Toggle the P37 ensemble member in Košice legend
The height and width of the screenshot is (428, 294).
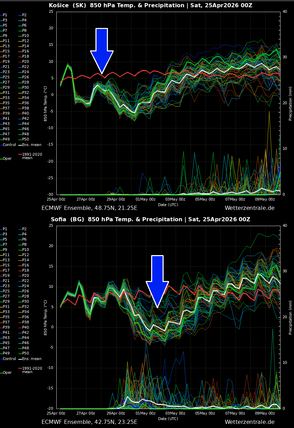tap(5, 108)
